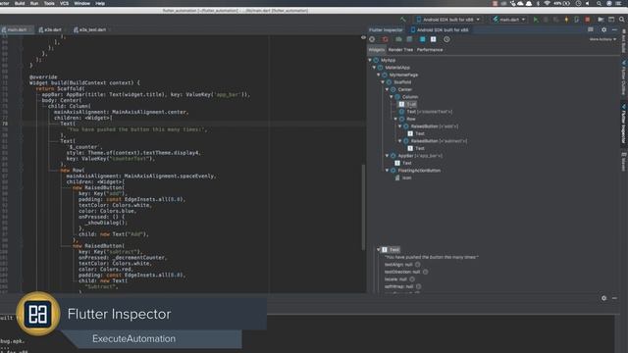
Task: Open the Window menu
Action: click(82, 3)
